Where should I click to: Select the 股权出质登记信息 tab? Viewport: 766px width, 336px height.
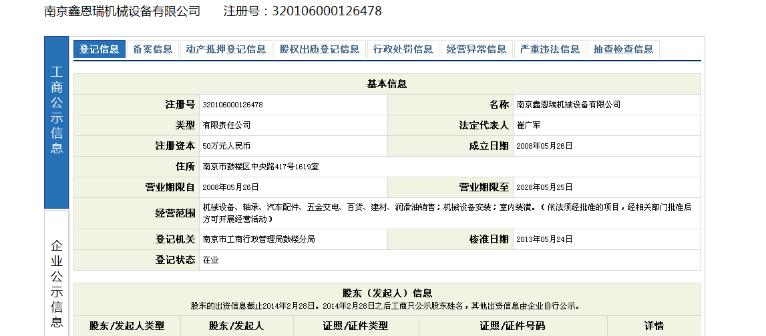[x=319, y=49]
